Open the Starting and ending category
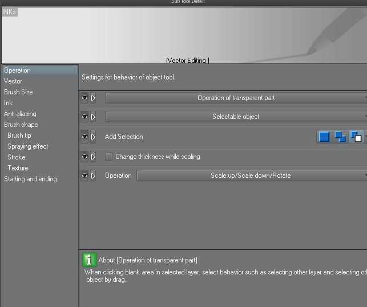Screen dimensions: 367x307 coord(30,179)
